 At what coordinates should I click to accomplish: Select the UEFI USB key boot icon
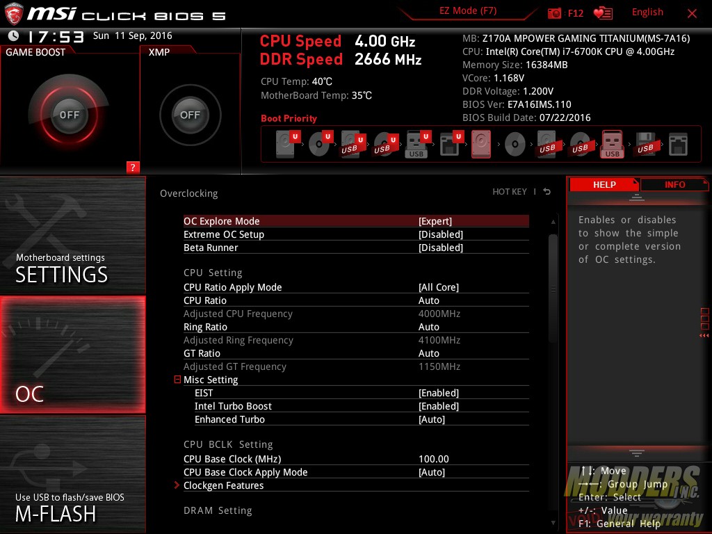(x=417, y=144)
